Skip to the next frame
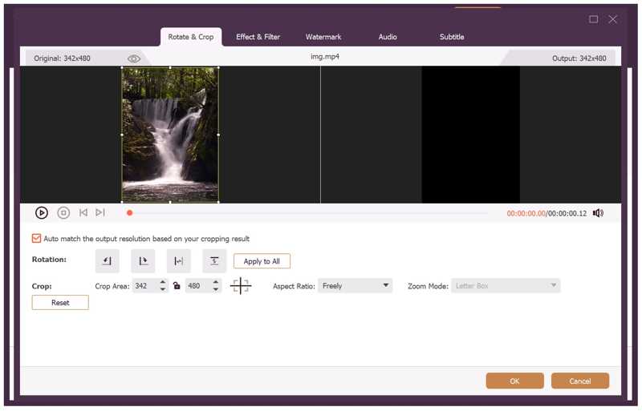 [x=100, y=213]
